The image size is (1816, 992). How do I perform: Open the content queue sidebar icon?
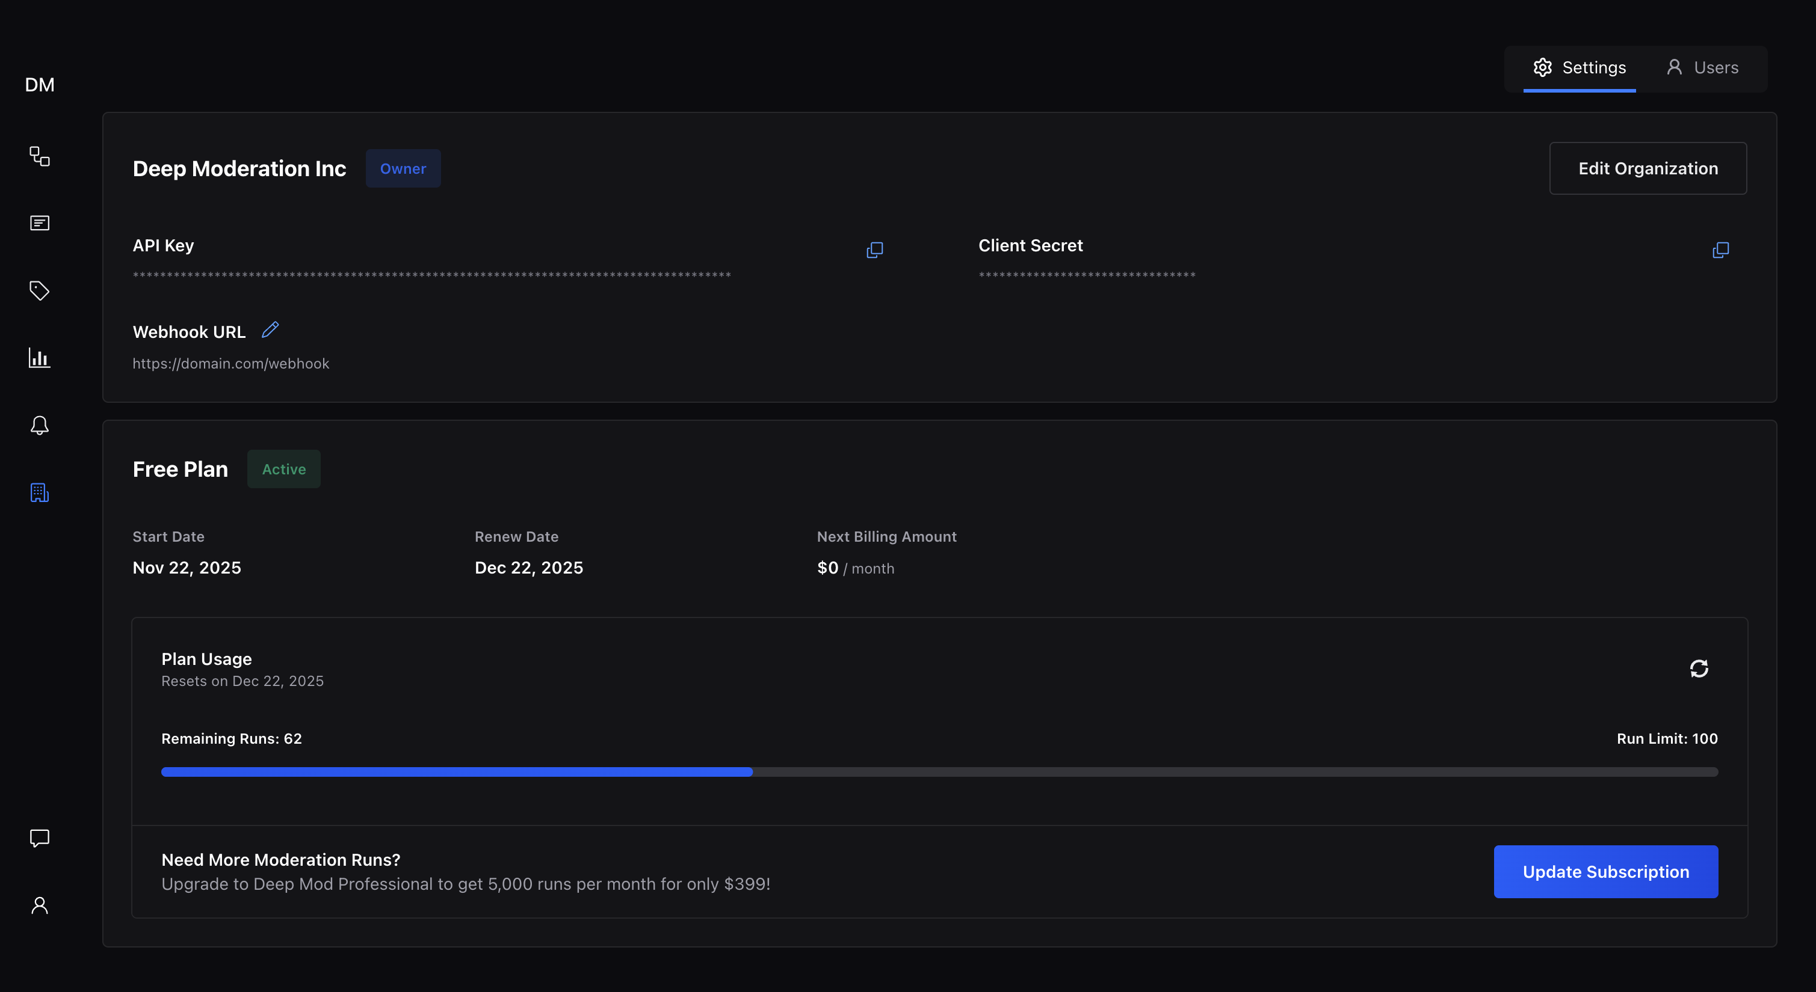pyautogui.click(x=40, y=223)
